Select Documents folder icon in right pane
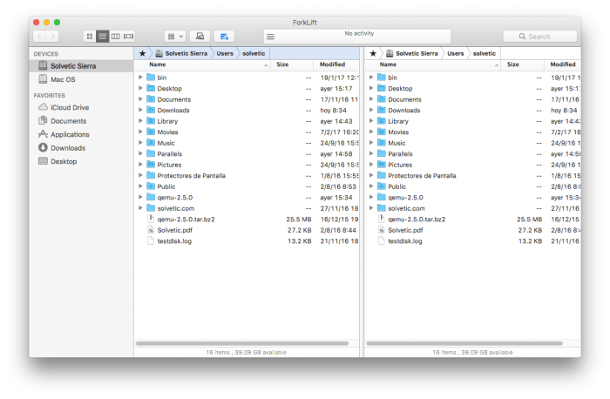 382,99
